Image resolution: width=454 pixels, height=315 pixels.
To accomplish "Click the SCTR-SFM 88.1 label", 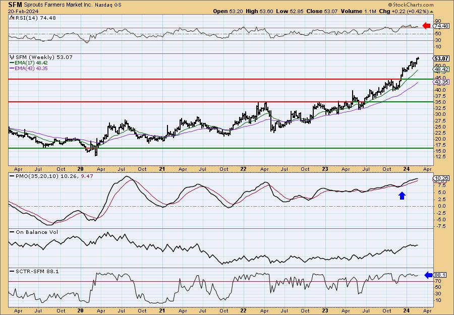I will click(37, 272).
